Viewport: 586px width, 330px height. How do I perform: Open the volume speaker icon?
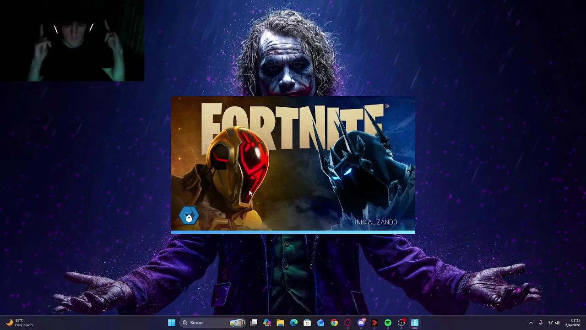pos(558,323)
